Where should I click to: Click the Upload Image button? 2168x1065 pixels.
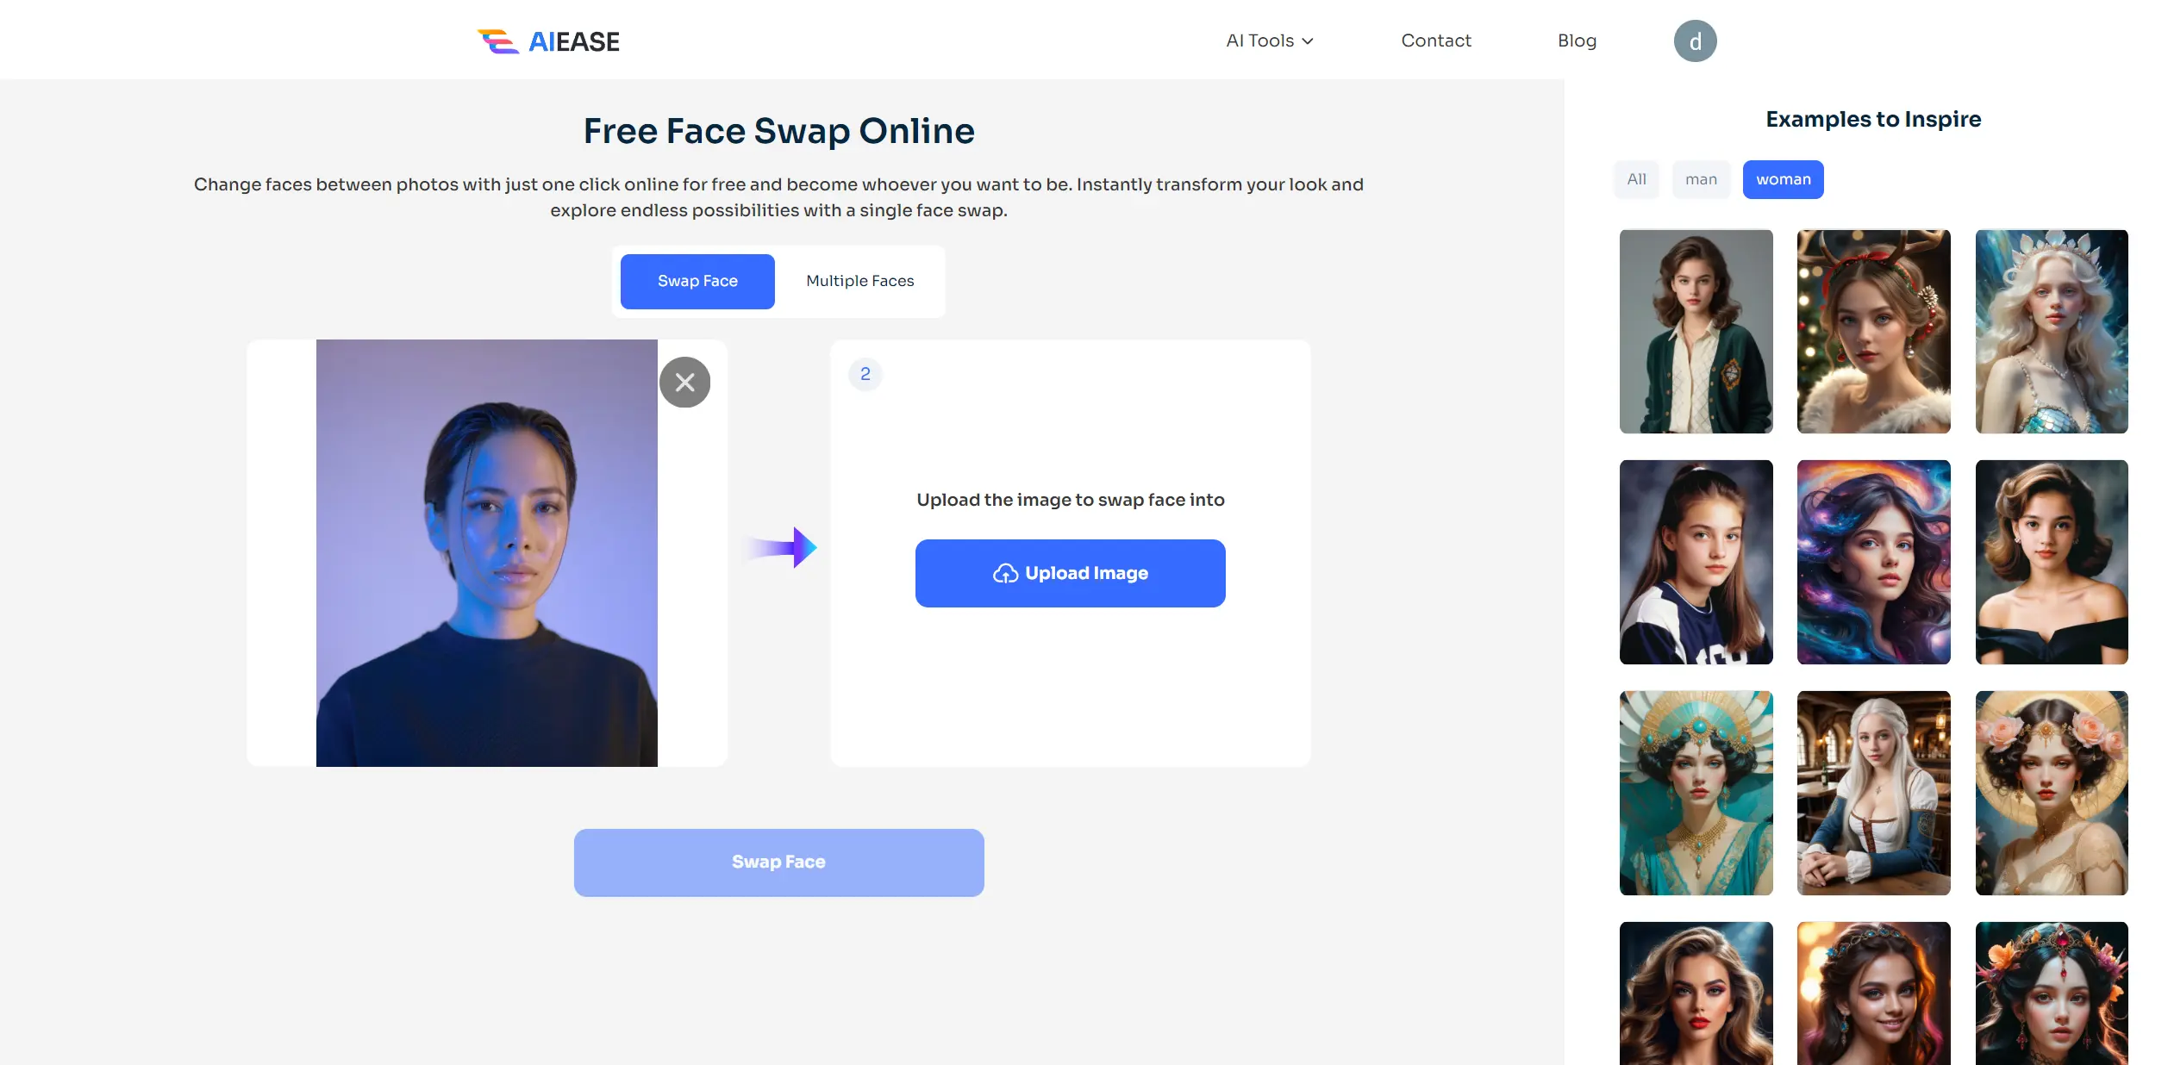click(1070, 572)
